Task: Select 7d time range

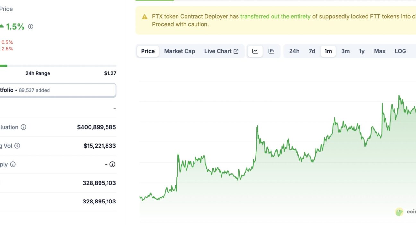Action: click(x=312, y=51)
